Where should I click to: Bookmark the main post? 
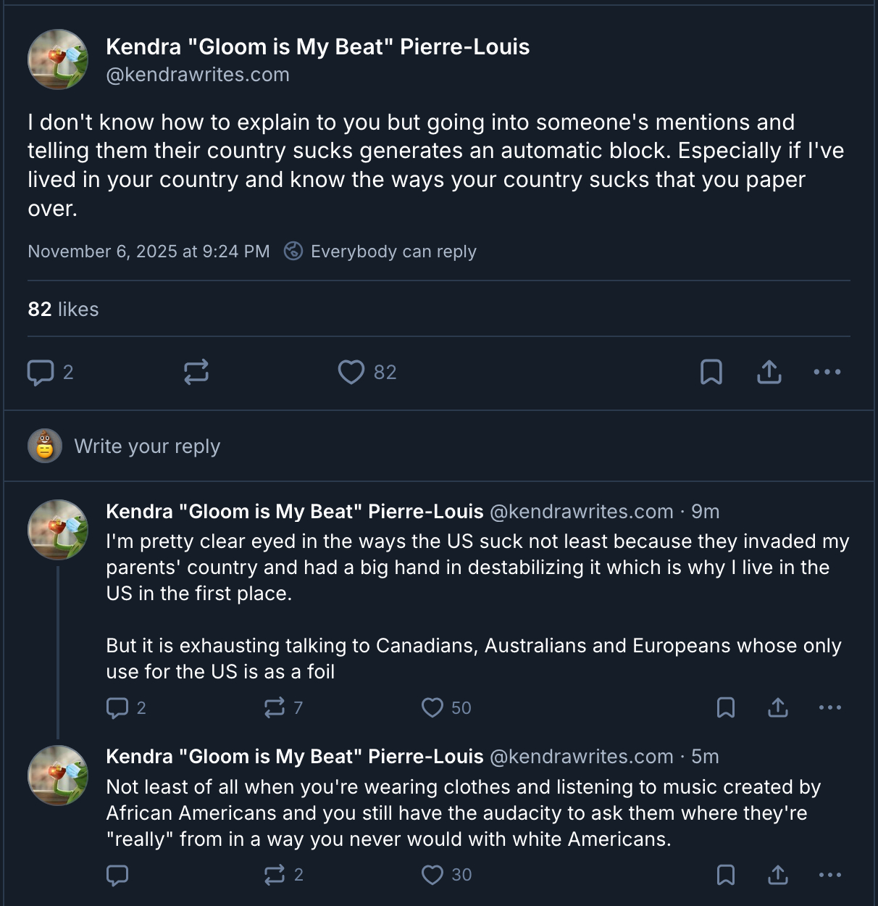(x=711, y=372)
